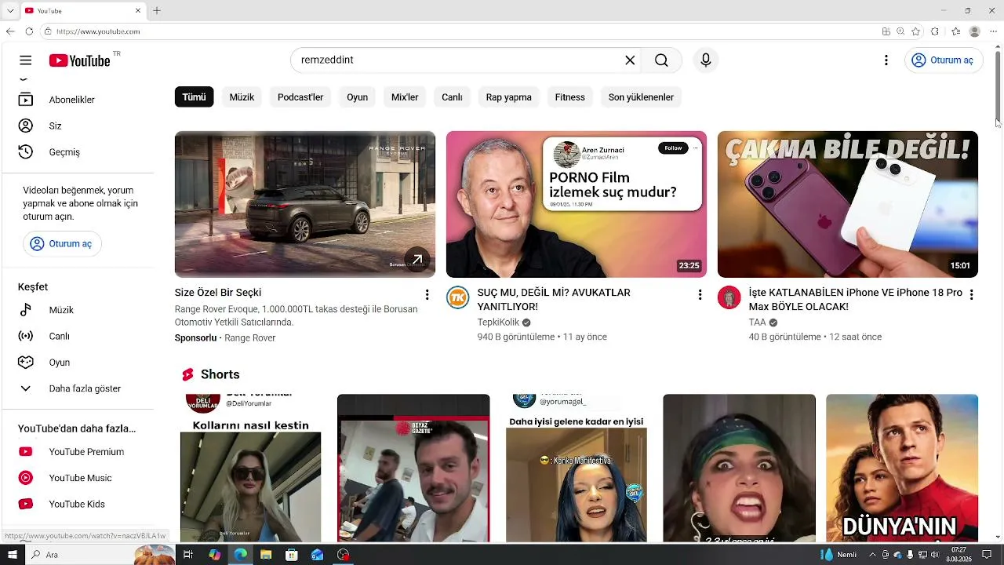1004x565 pixels.
Task: Play the ÇAKMA BİLE DEĞİL iPhone thumbnail
Action: (x=848, y=204)
